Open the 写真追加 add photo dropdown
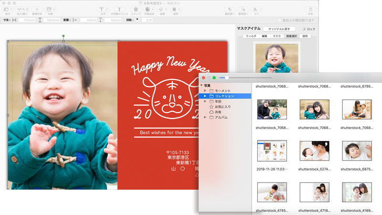The height and width of the screenshot is (215, 382). click(149, 9)
